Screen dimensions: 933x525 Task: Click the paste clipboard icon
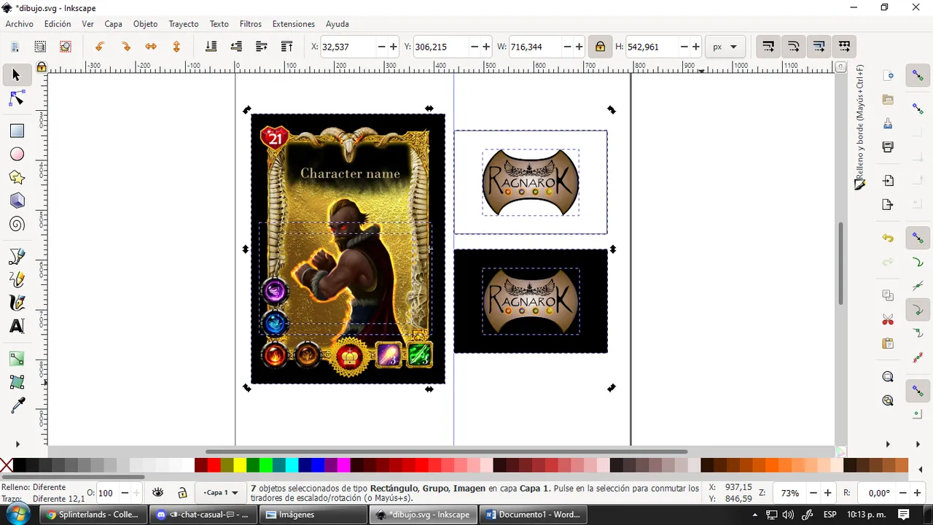888,343
